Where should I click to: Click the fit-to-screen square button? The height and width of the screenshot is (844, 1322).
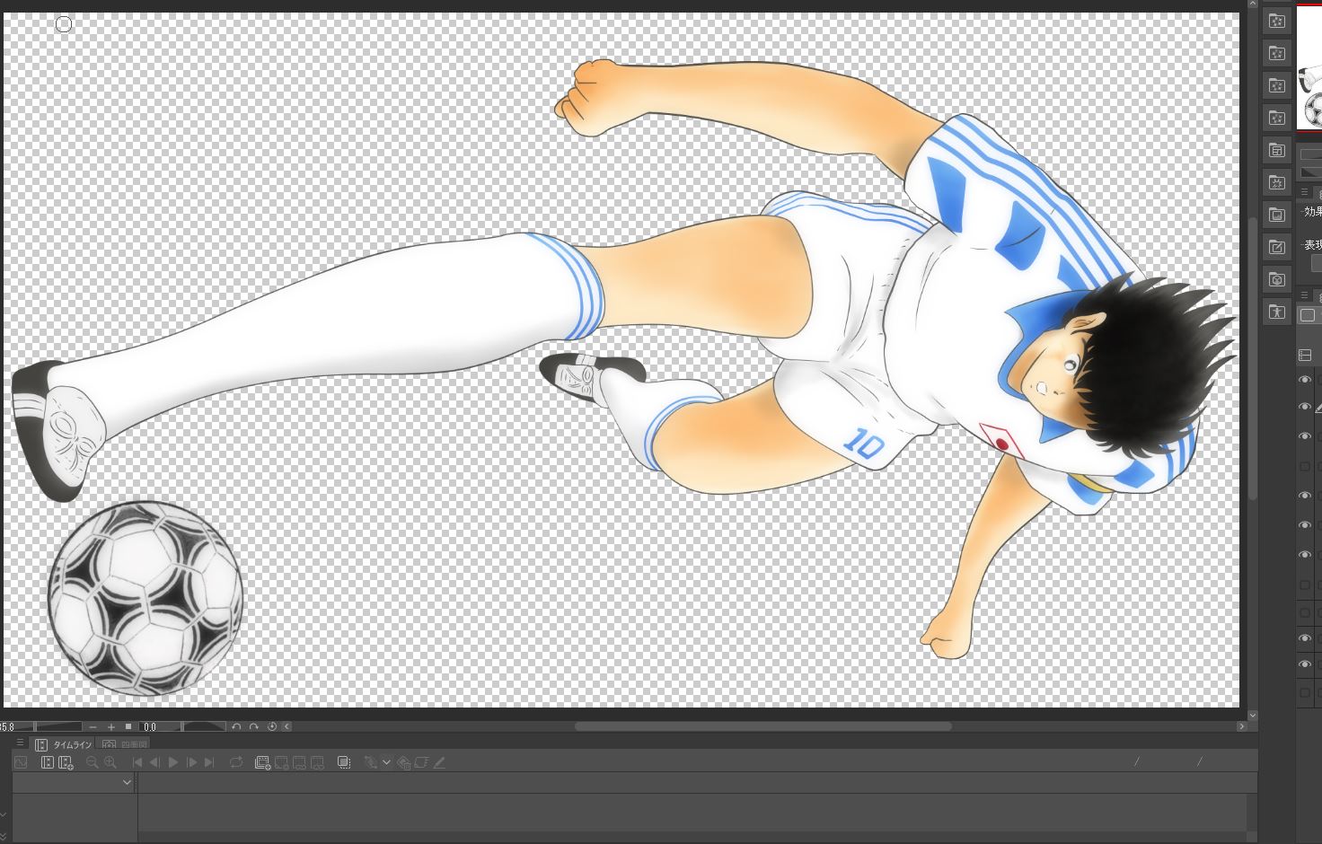(128, 726)
